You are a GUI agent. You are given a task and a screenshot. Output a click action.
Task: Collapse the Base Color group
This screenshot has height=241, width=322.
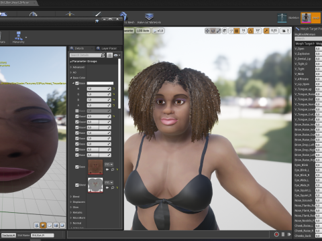pos(71,78)
